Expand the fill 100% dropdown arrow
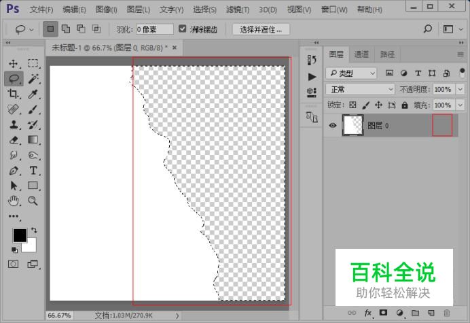Image resolution: width=470 pixels, height=323 pixels. point(460,105)
